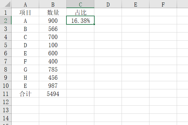This screenshot has height=125, width=188.
Task: Select item cell B in row 3
Action: tap(25, 28)
